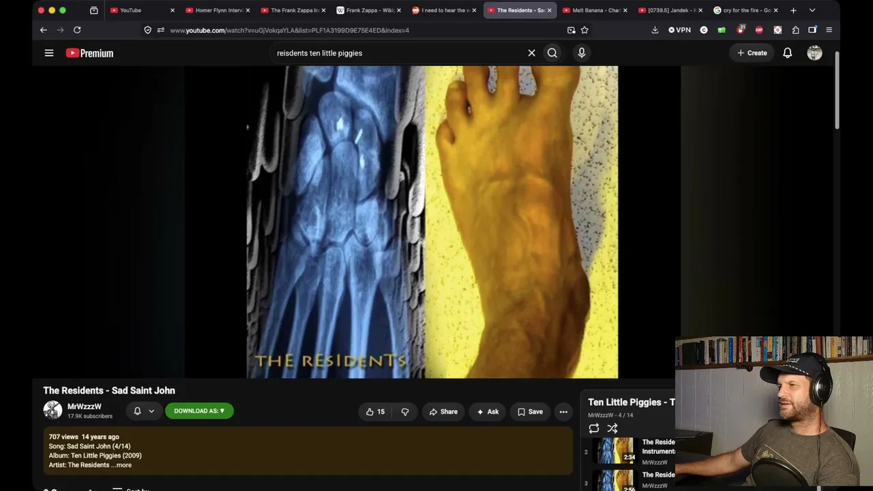Image resolution: width=873 pixels, height=491 pixels.
Task: Open the account avatar menu
Action: [x=814, y=53]
